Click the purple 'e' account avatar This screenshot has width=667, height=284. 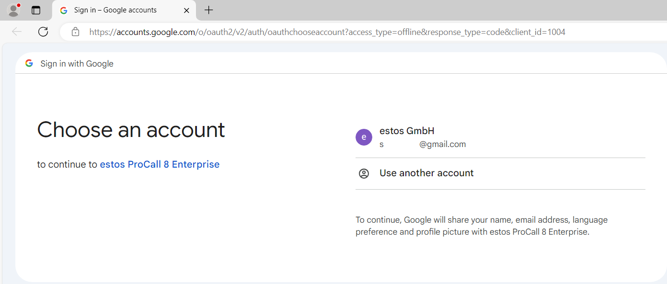[x=364, y=137]
